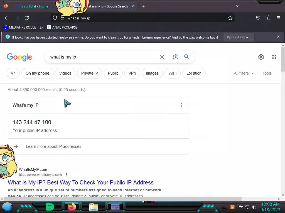Close the Google Search tab

click(133, 6)
